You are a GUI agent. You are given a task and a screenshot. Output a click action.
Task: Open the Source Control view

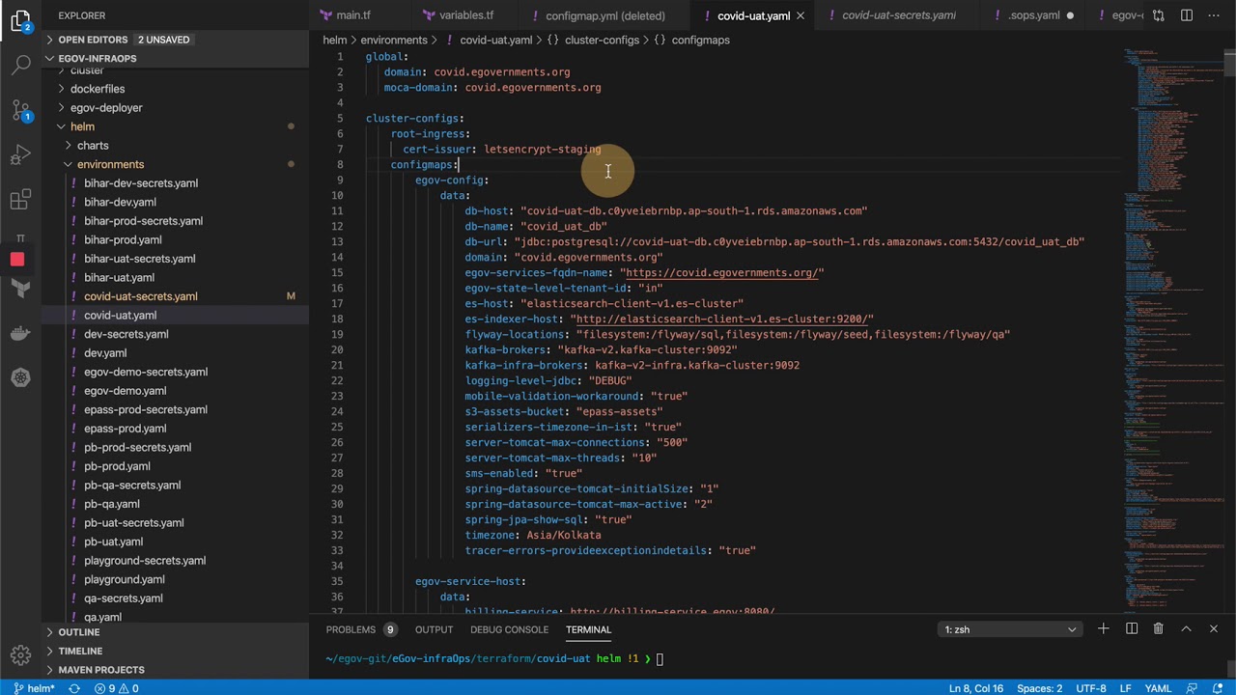tap(20, 110)
